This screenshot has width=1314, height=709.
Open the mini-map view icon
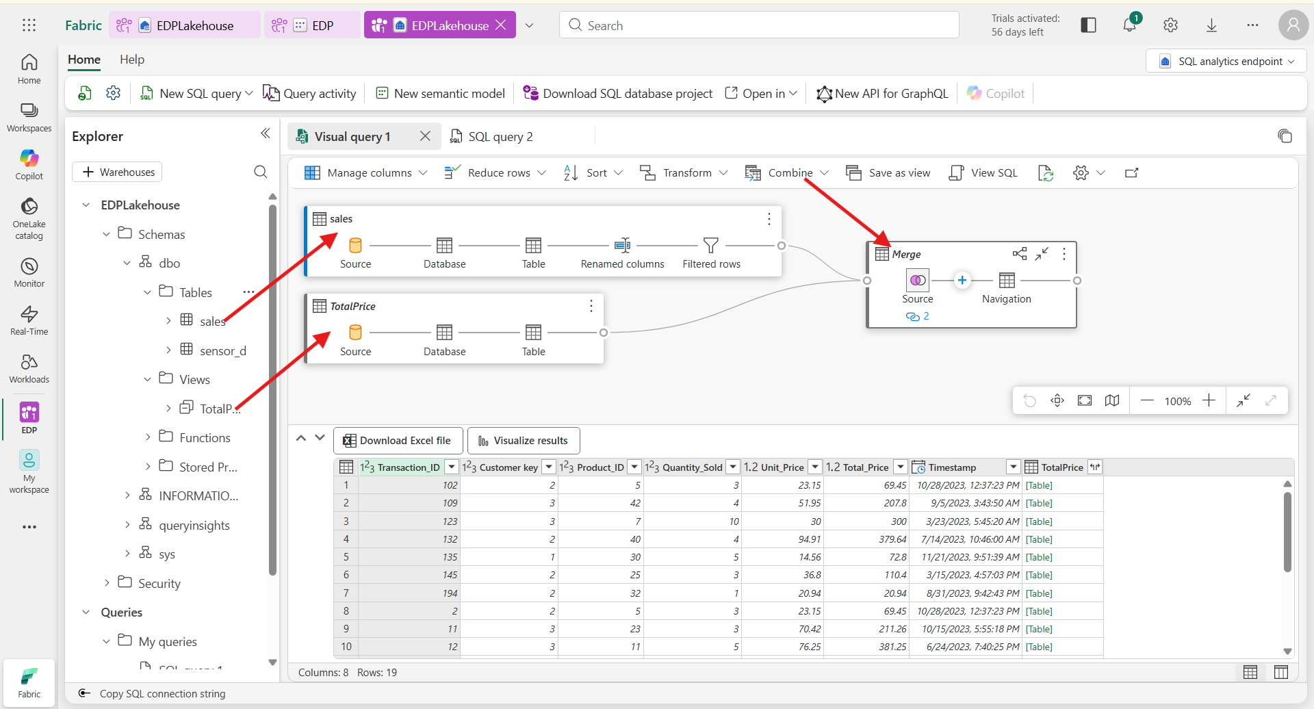pyautogui.click(x=1112, y=401)
